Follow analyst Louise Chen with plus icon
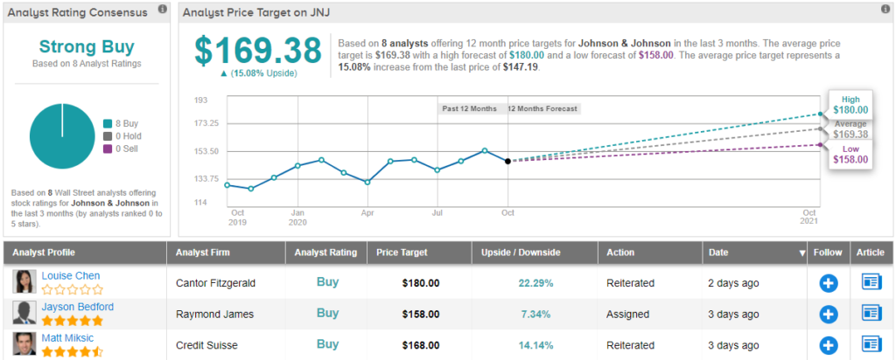 829,283
